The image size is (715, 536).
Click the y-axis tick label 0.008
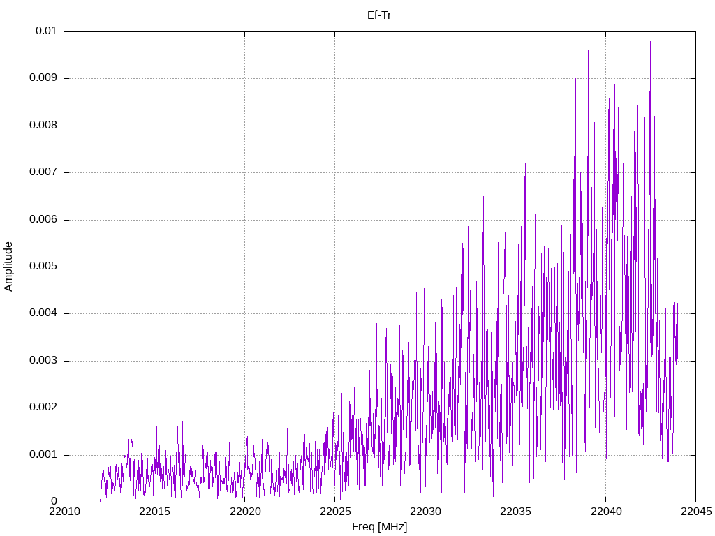pyautogui.click(x=43, y=126)
